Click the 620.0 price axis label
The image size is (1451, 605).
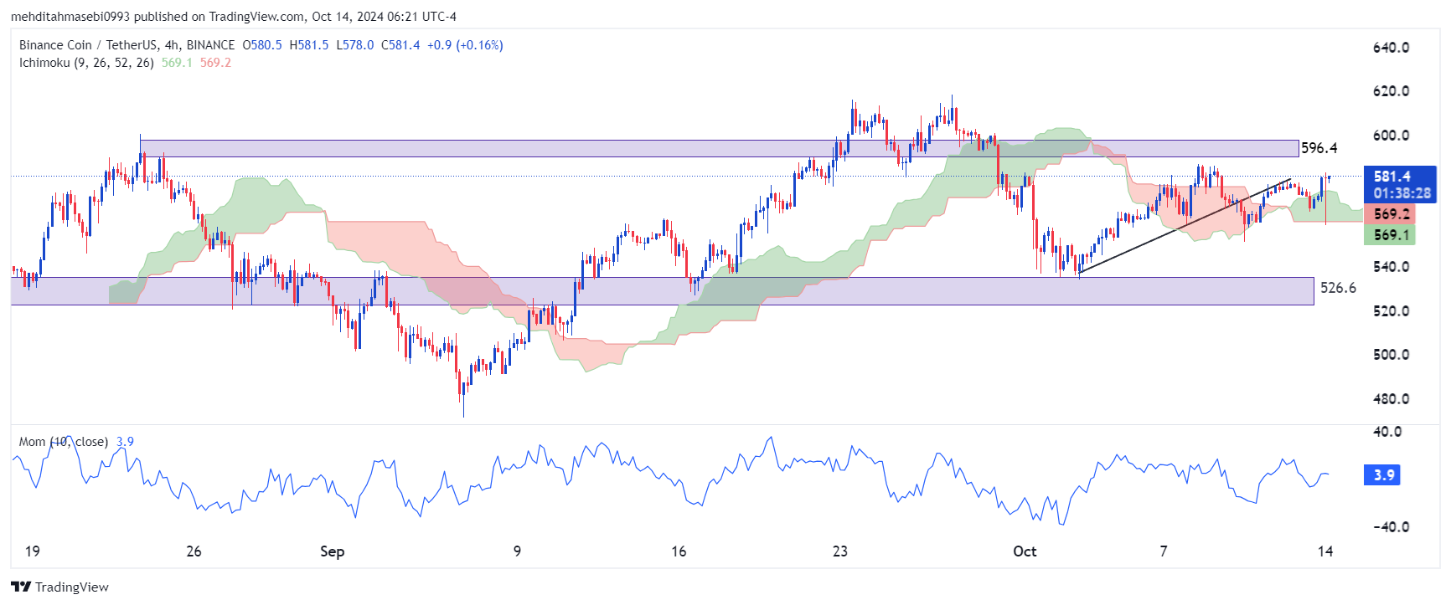click(1391, 91)
